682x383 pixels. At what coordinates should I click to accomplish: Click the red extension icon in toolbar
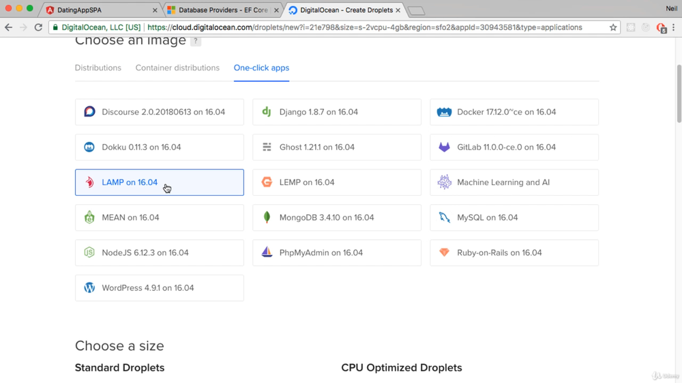(661, 28)
